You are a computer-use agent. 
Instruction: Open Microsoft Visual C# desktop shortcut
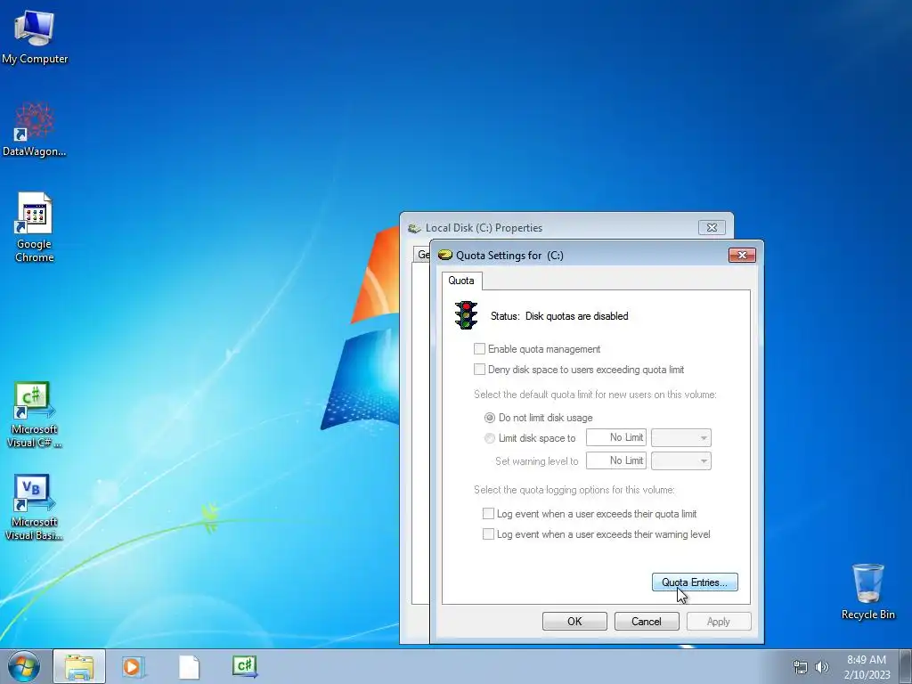tap(35, 414)
